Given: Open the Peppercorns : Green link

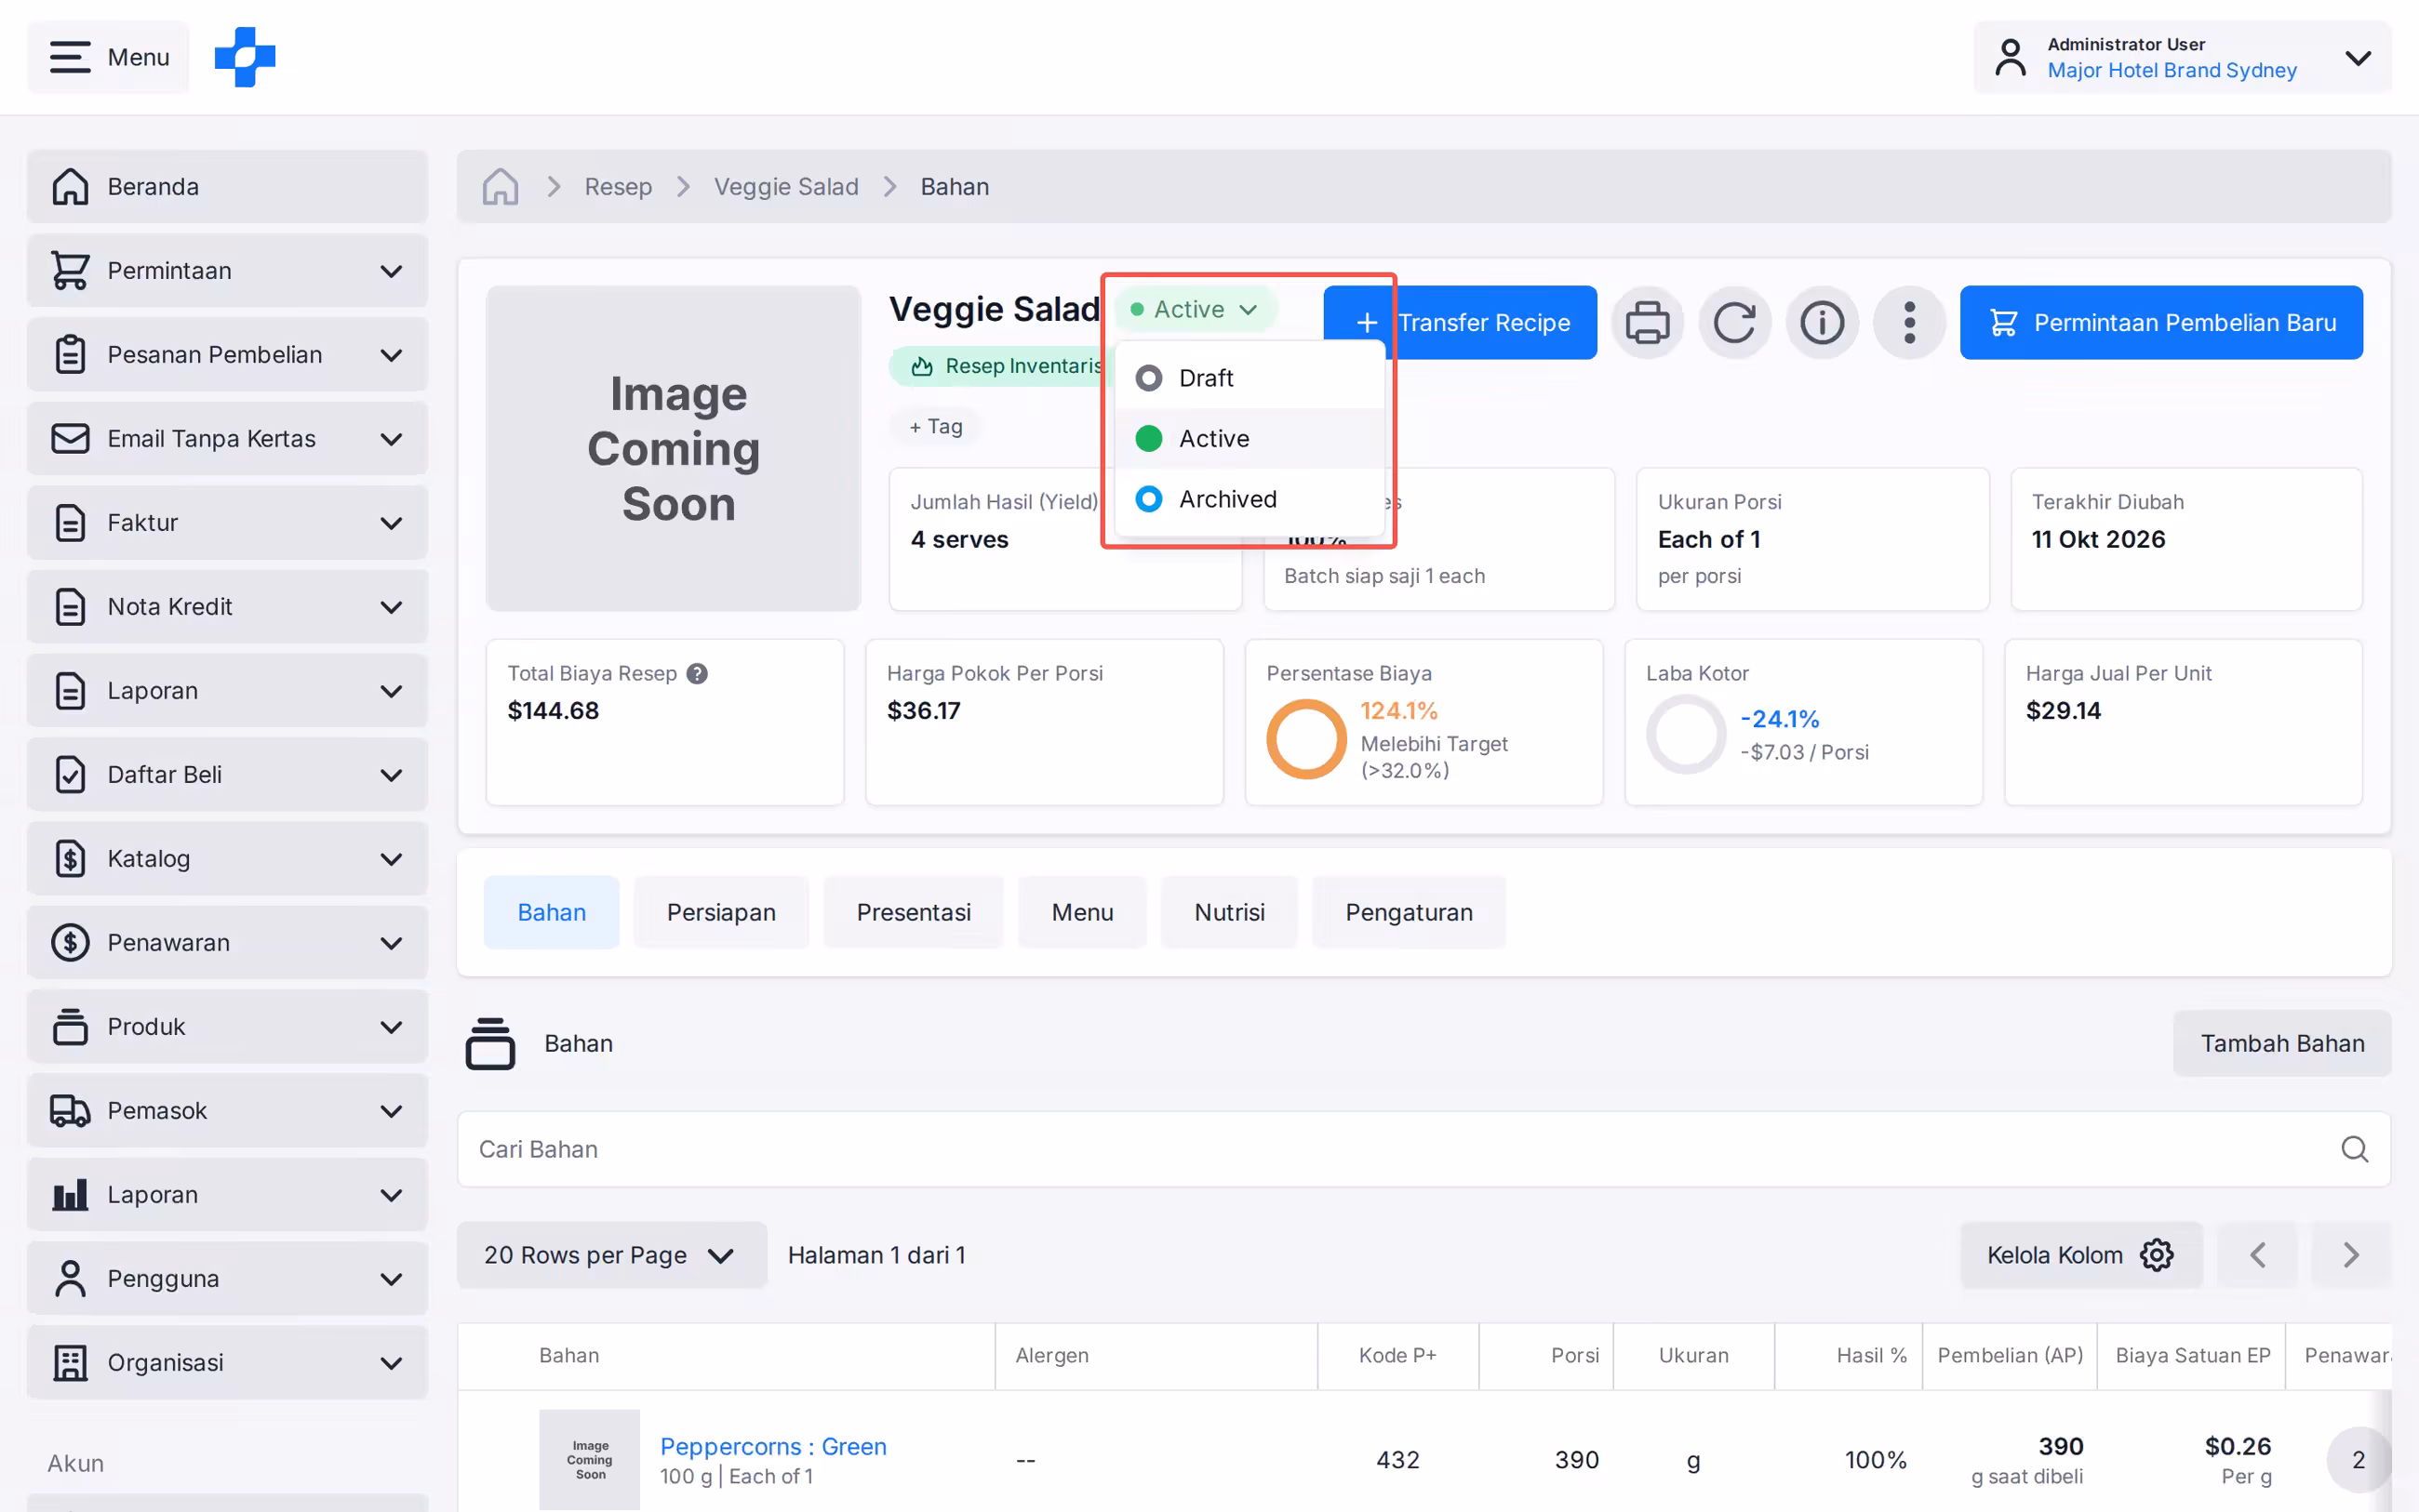Looking at the screenshot, I should click(773, 1446).
